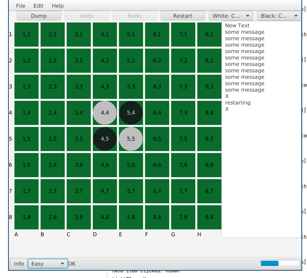Click the Redo button
Screen dimensions: 307x278
pos(135,16)
